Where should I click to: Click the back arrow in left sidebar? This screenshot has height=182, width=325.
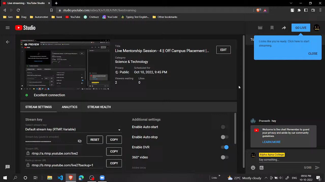tap(8, 42)
